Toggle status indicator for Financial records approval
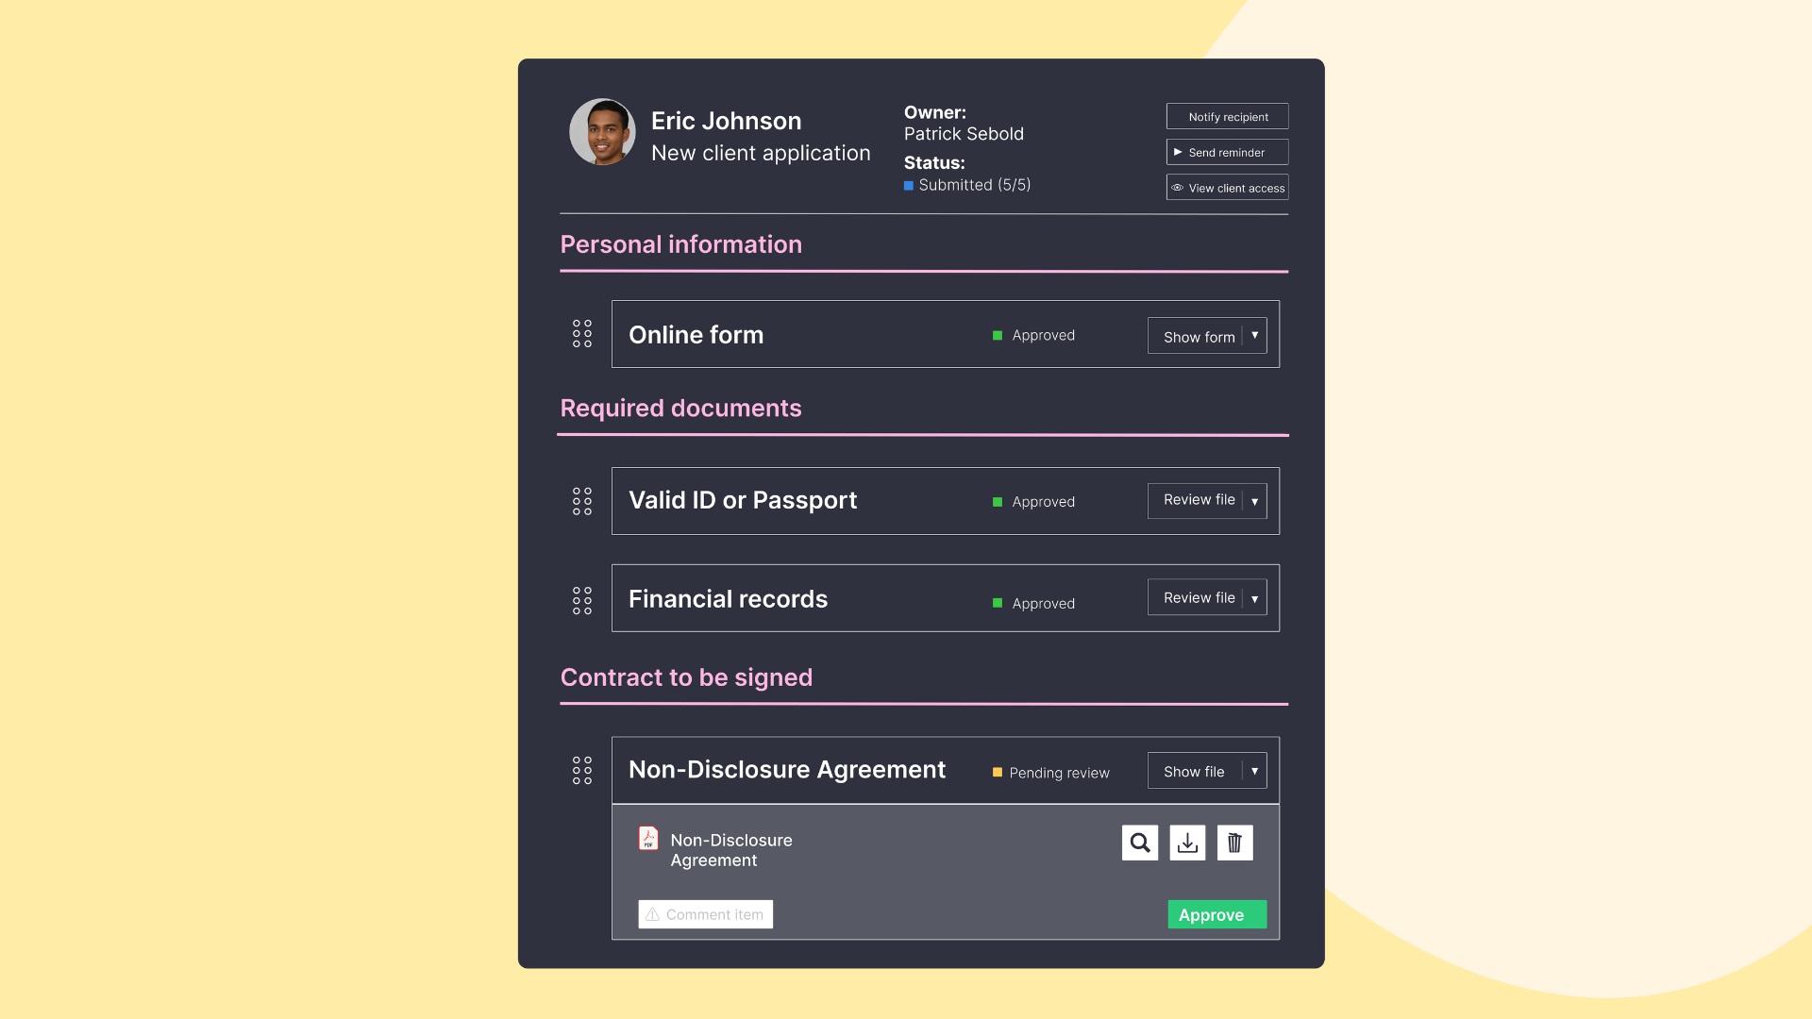 click(997, 602)
